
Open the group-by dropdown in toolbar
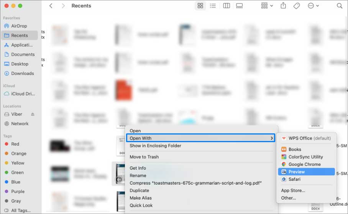tap(267, 6)
